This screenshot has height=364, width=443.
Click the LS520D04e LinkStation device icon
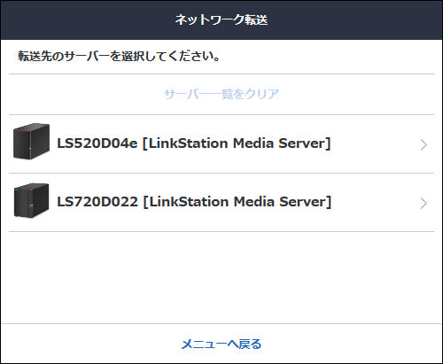coord(31,141)
